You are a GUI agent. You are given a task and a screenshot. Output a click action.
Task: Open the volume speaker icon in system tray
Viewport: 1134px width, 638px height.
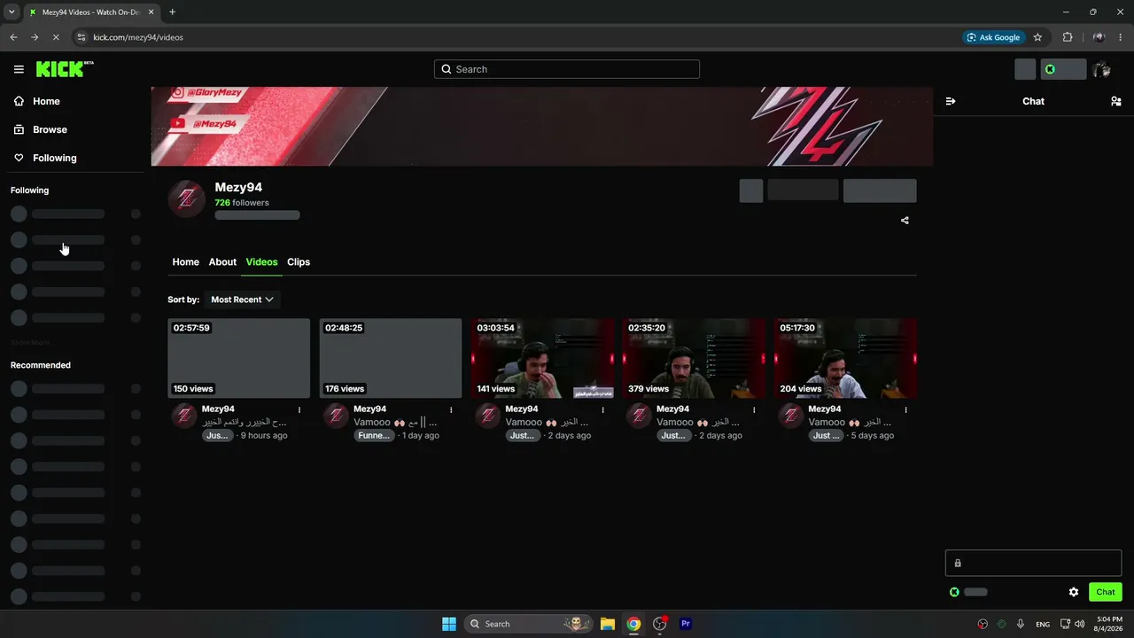point(1079,624)
